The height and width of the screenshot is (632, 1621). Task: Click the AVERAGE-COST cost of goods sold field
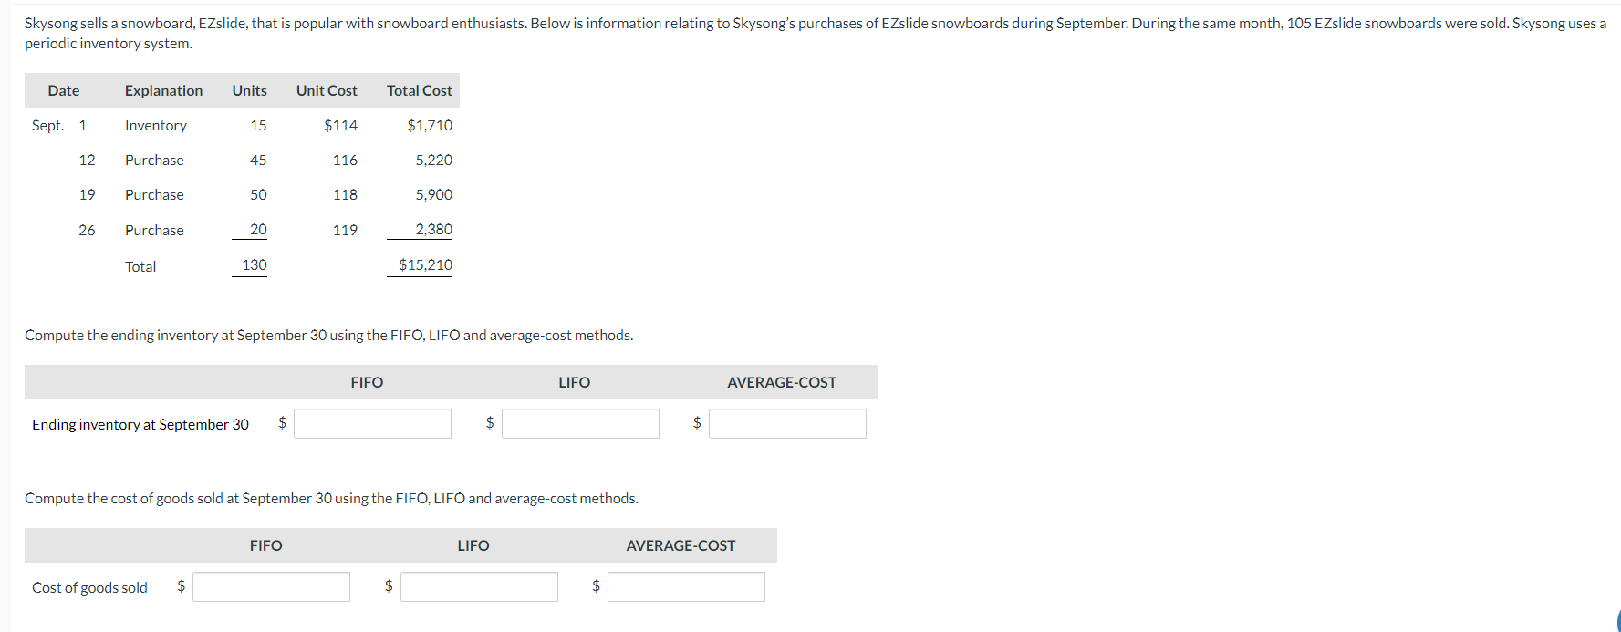coord(686,586)
